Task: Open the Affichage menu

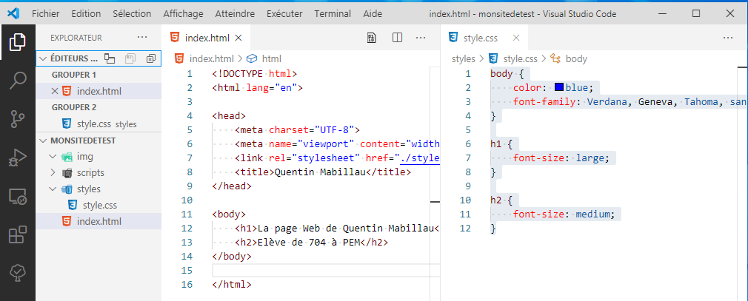Action: [x=183, y=14]
